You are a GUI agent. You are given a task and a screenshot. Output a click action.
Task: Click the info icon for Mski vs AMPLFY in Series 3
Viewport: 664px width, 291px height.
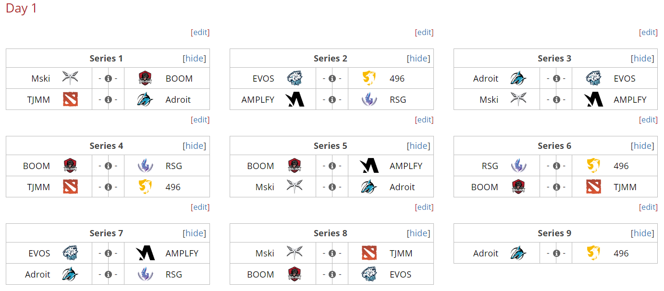tap(556, 100)
